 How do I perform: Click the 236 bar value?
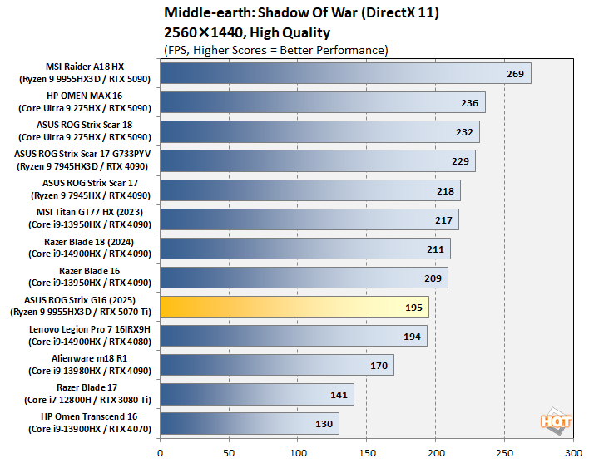pyautogui.click(x=469, y=103)
